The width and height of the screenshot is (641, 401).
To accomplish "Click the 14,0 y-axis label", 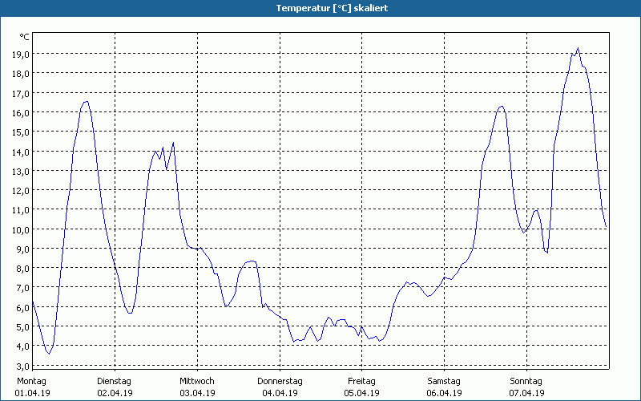I will click(x=21, y=152).
